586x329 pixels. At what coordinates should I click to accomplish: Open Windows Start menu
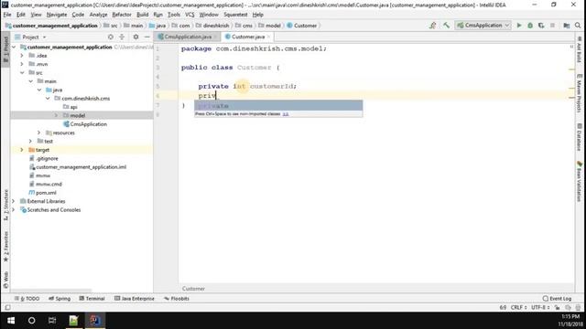click(11, 321)
